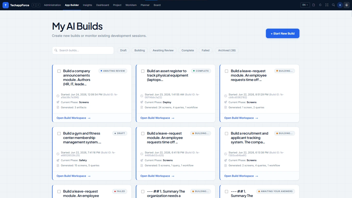Click the arrow on gym membership workspace link
This screenshot has height=198, width=352.
coord(89,176)
